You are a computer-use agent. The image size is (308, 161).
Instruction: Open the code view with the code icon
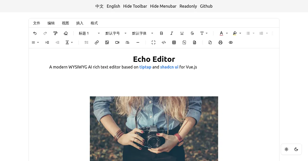pos(164,42)
